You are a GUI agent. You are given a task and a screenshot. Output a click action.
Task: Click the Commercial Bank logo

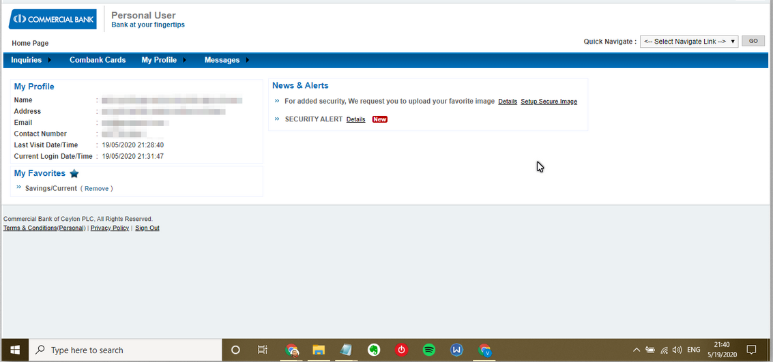tap(53, 18)
